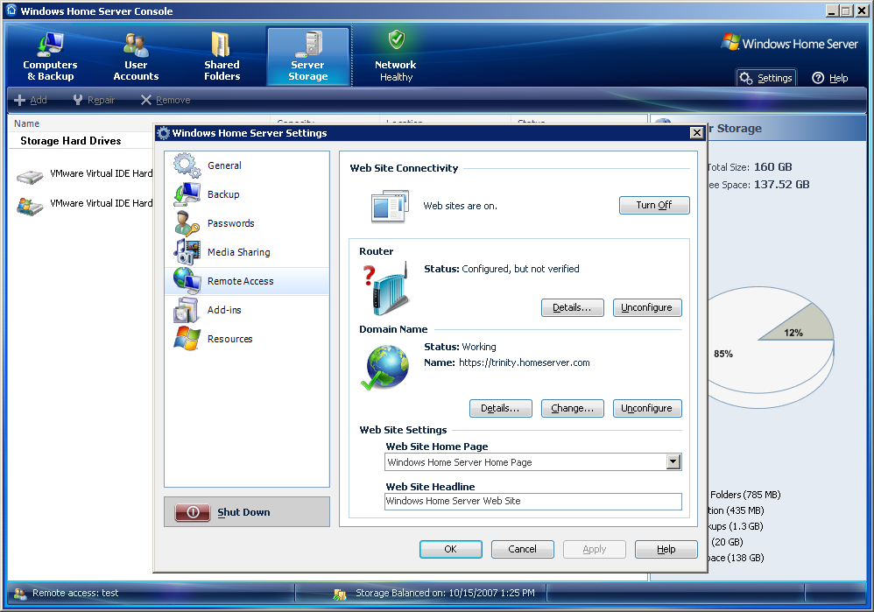Click the Windows Home Server Console title icon

pyautogui.click(x=11, y=11)
